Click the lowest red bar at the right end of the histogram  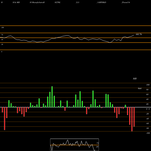[132, 119]
